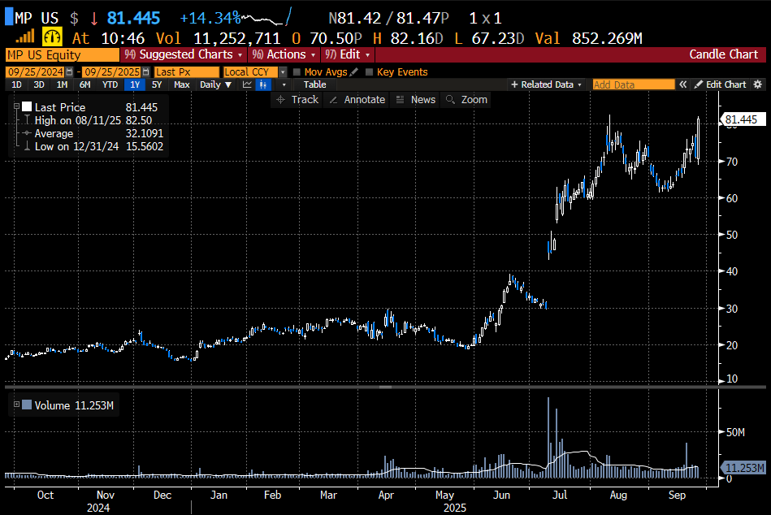771x515 pixels.
Task: Select the 1D range tab
Action: 16,84
